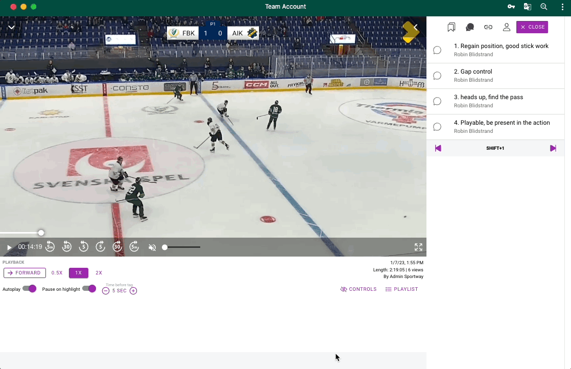Skip back 30 seconds
This screenshot has width=571, height=369.
pyautogui.click(x=67, y=247)
